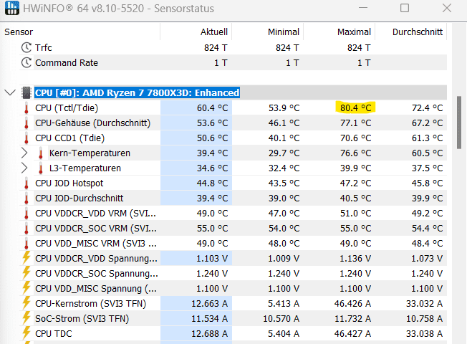Select the CPU VDD_MISC Spannung row label
The image size is (467, 344).
[x=96, y=289]
